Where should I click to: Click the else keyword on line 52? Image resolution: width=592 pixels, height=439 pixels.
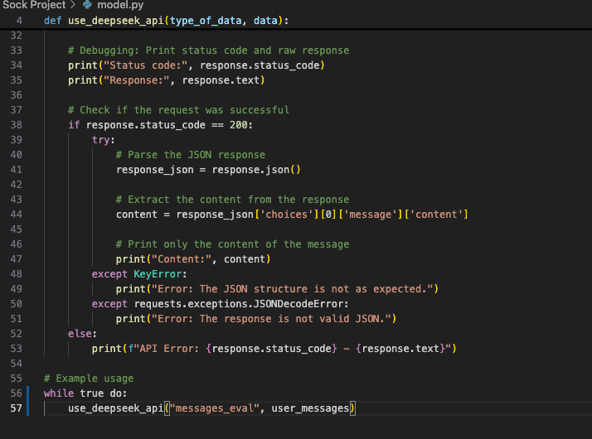click(80, 334)
